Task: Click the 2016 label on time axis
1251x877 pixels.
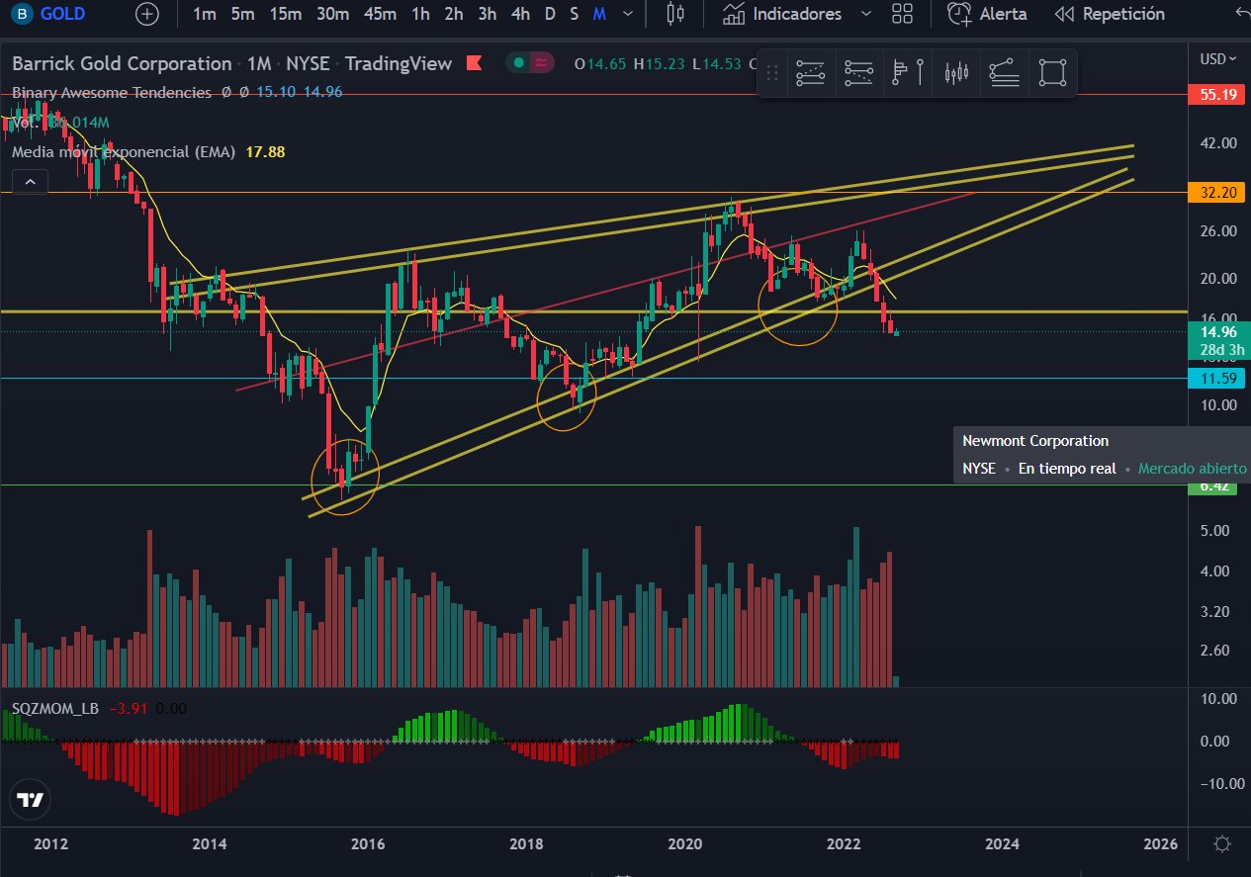Action: click(368, 844)
